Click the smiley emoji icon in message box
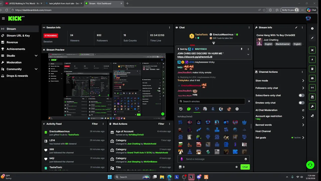321x181 pixels. tap(246, 159)
